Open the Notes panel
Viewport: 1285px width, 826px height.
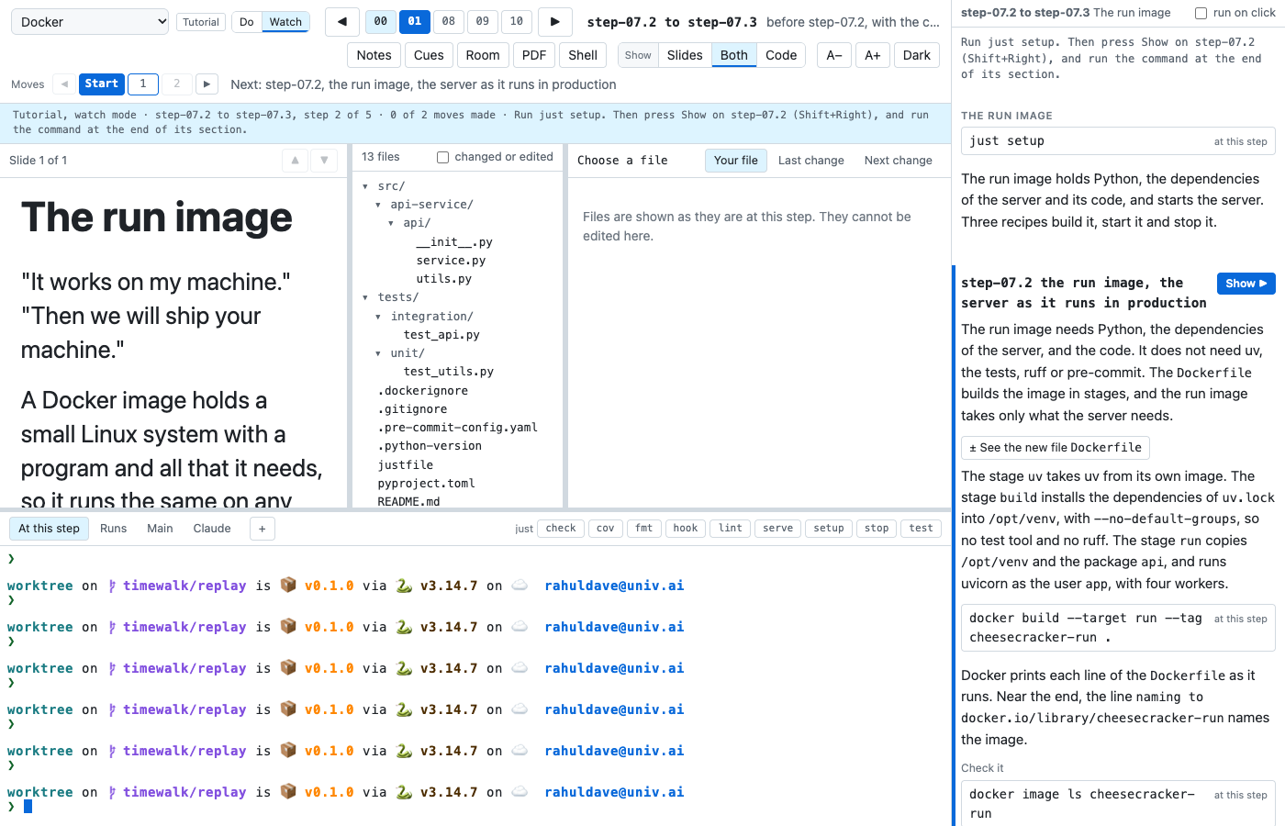pos(374,55)
